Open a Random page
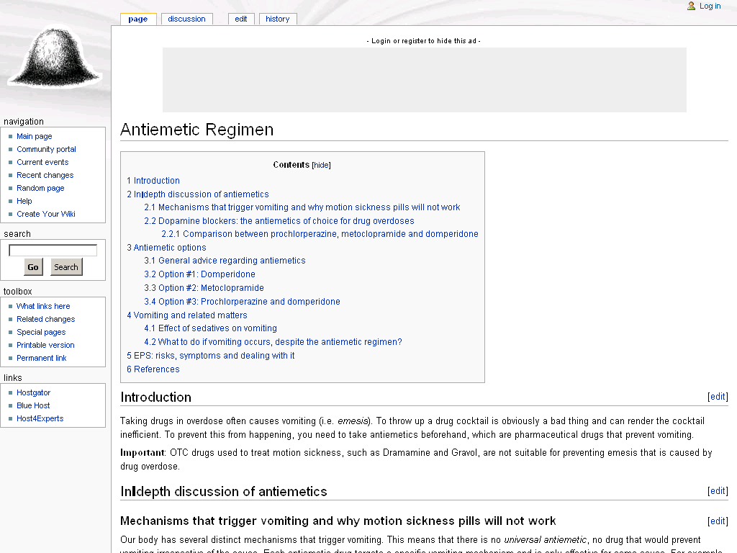Screen dimensions: 737x553 coord(40,188)
